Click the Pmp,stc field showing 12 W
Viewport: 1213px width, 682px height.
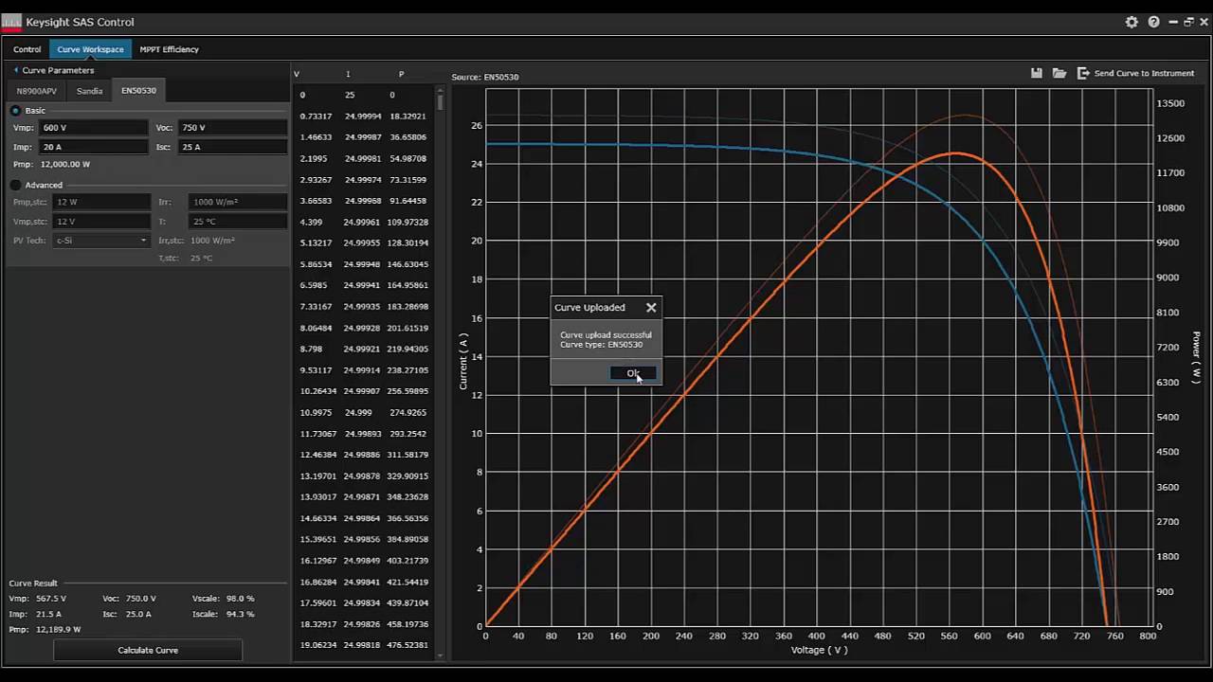click(101, 202)
